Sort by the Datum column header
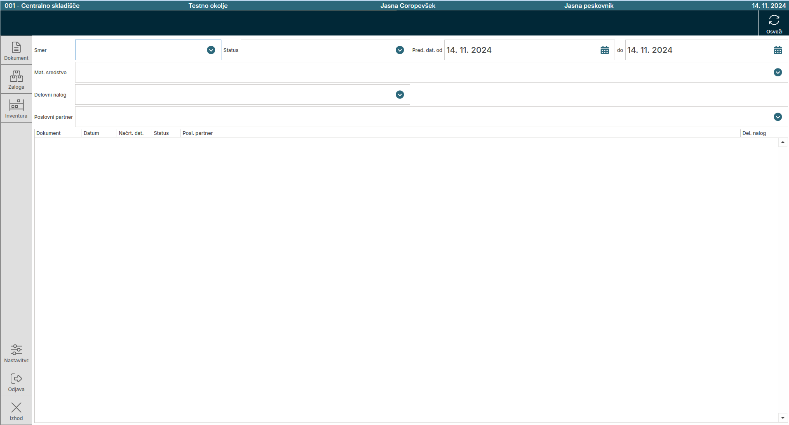 click(99, 133)
